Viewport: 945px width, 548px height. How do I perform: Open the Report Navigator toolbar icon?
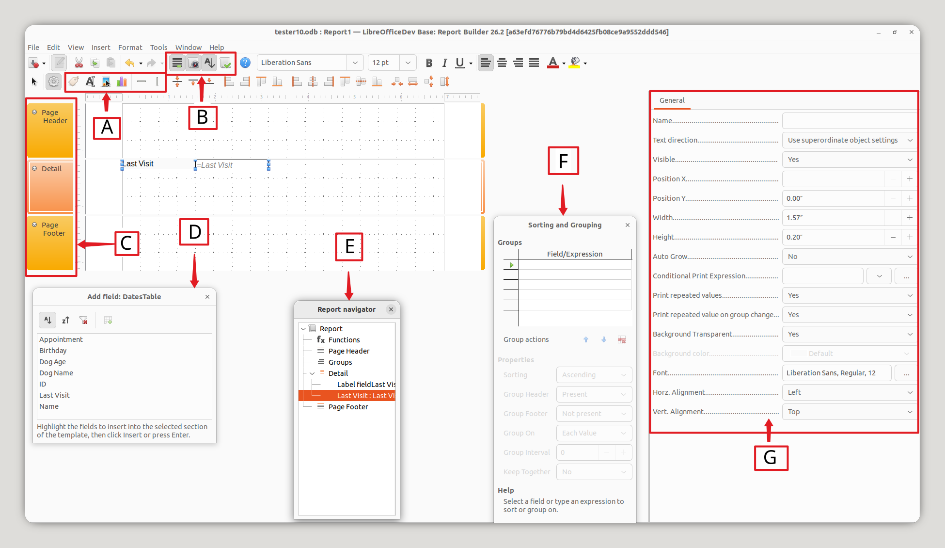193,63
